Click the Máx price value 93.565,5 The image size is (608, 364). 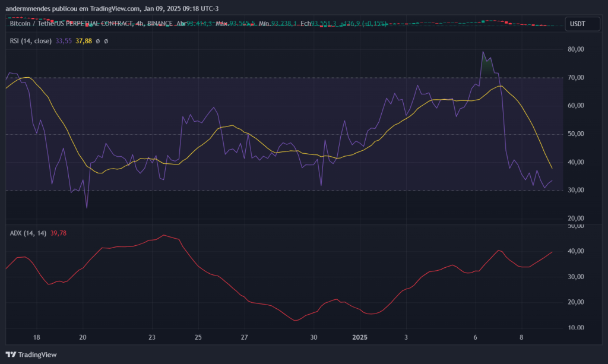click(x=242, y=24)
